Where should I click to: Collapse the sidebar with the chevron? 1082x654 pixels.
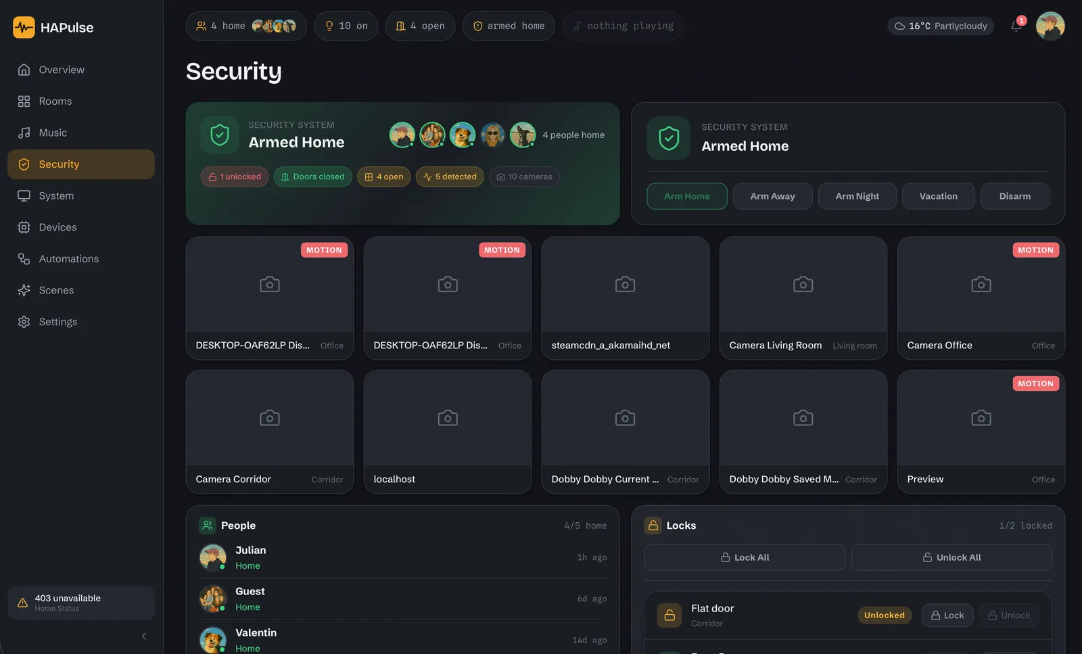click(143, 636)
